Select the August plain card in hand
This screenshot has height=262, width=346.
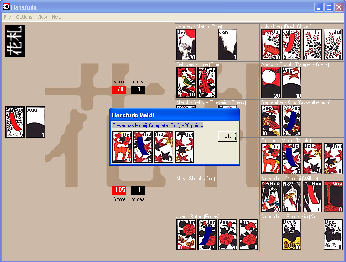(36, 122)
